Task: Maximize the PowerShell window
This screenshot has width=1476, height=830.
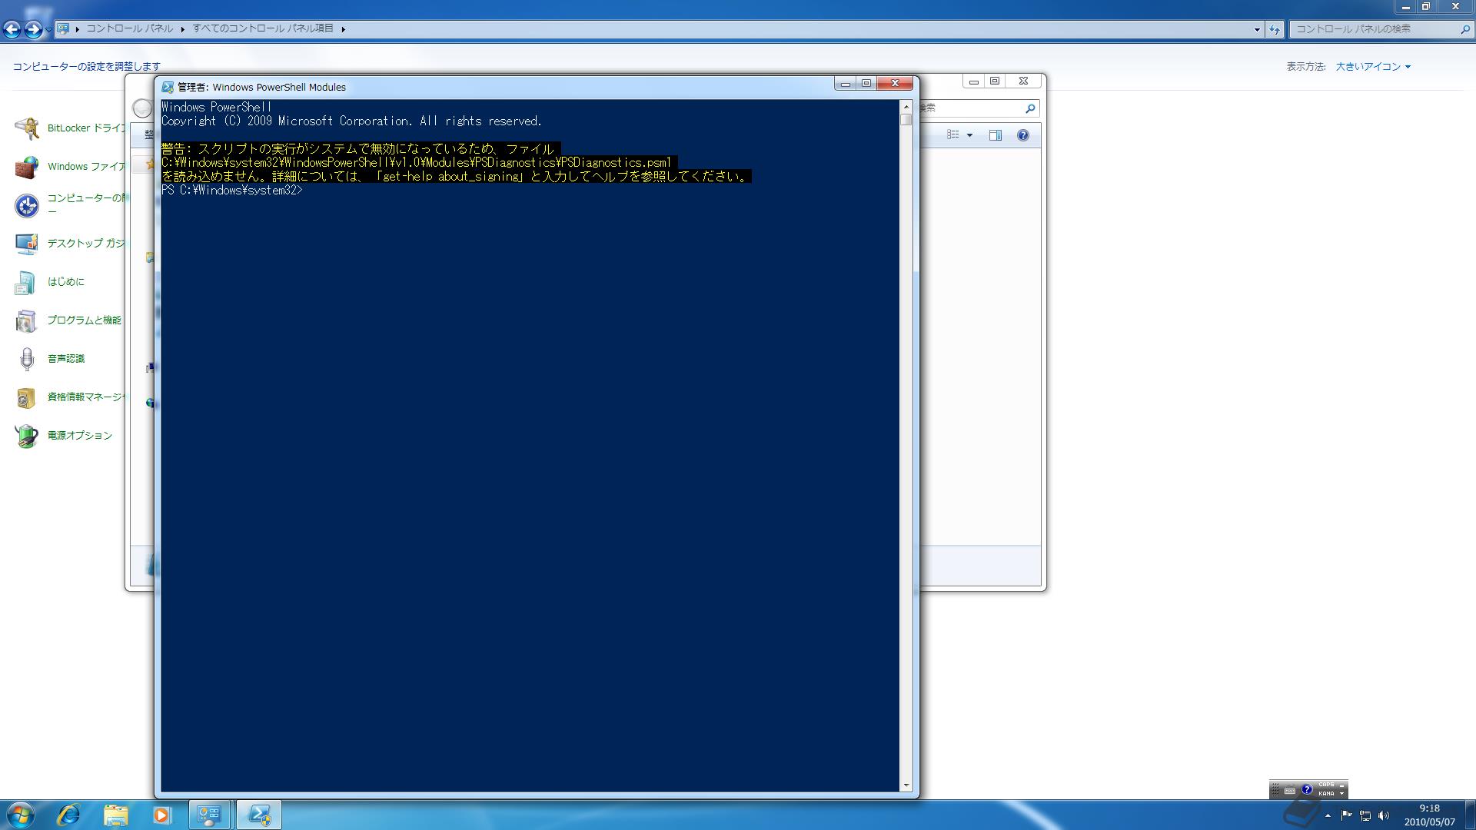Action: [866, 83]
